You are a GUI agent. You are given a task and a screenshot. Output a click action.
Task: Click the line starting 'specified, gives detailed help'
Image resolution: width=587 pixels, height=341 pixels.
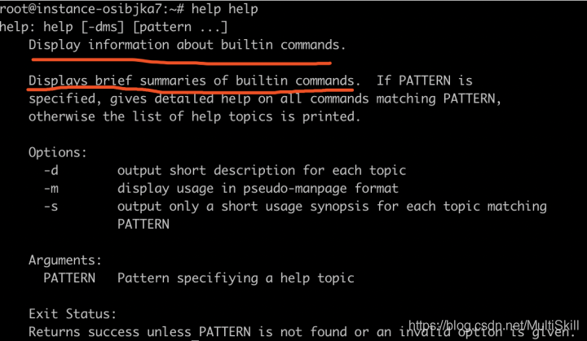pyautogui.click(x=265, y=98)
